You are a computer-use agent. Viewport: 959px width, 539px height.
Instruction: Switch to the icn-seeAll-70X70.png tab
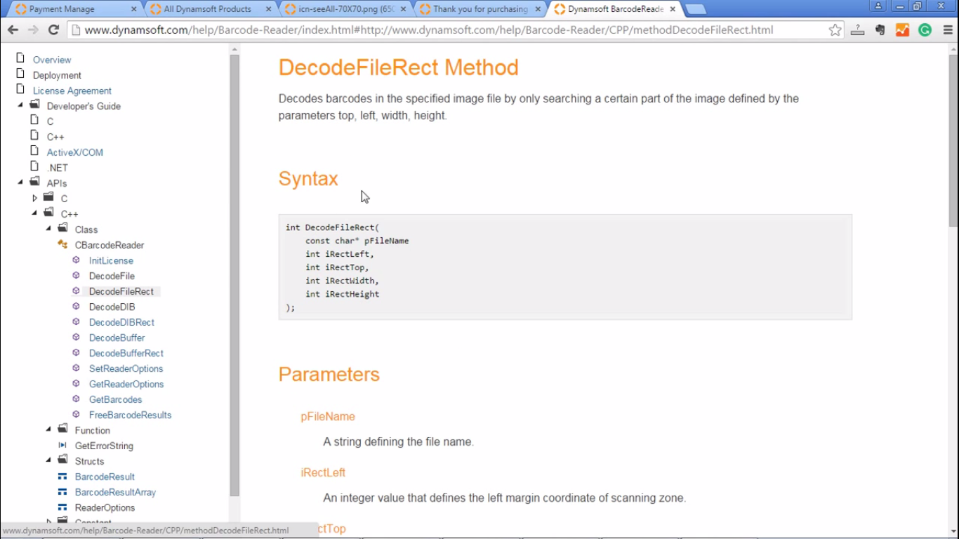click(x=342, y=9)
